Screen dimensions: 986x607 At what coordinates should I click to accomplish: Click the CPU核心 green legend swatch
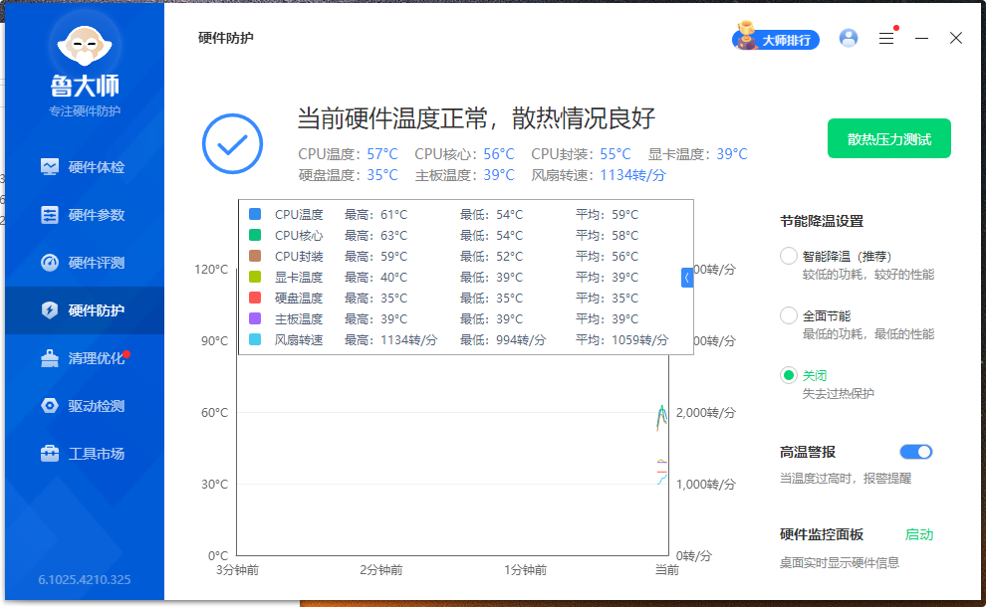255,235
